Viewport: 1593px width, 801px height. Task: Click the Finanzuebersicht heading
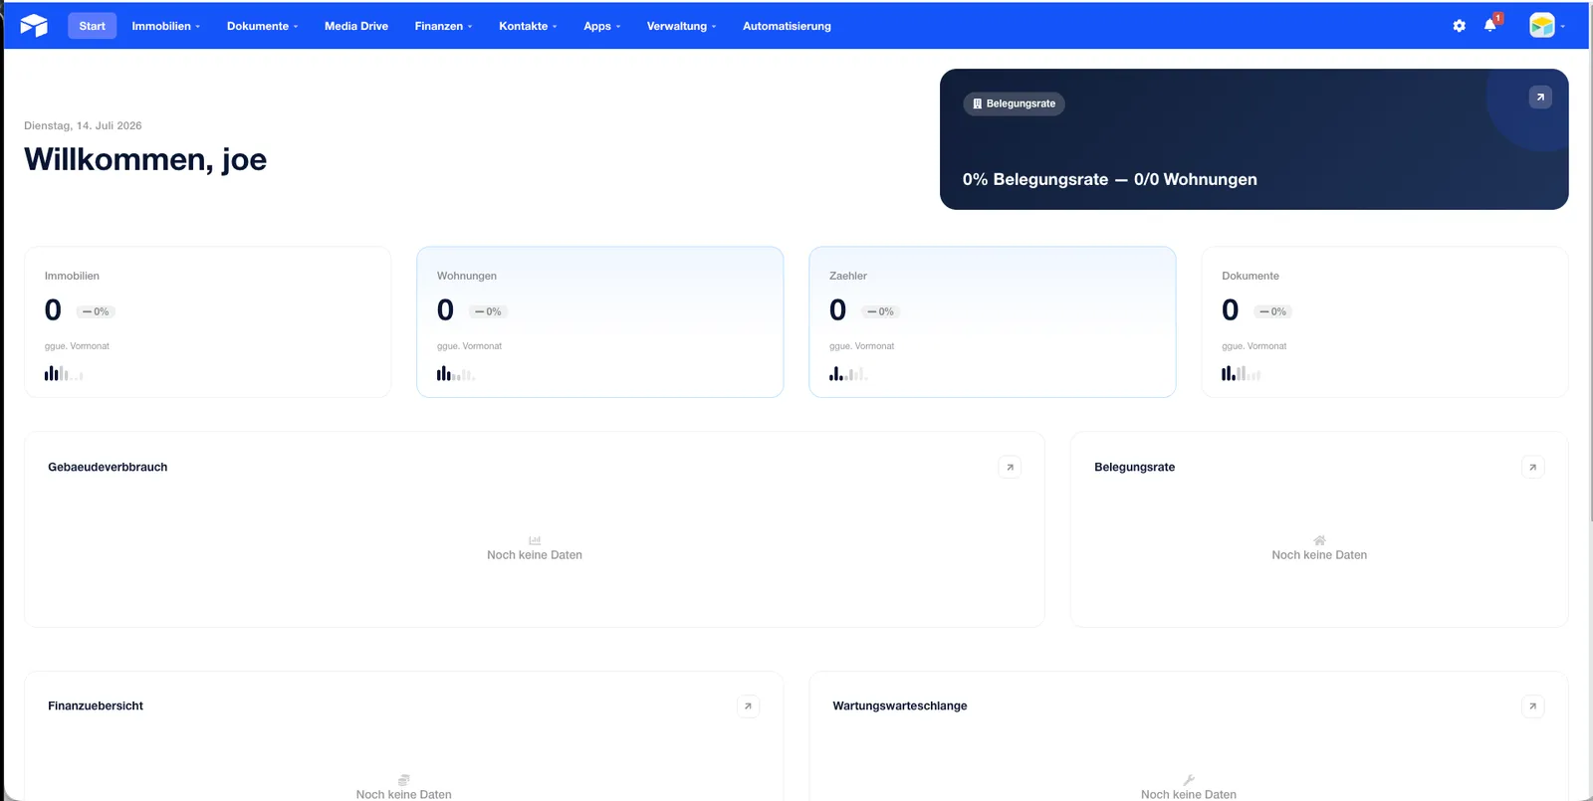point(96,705)
